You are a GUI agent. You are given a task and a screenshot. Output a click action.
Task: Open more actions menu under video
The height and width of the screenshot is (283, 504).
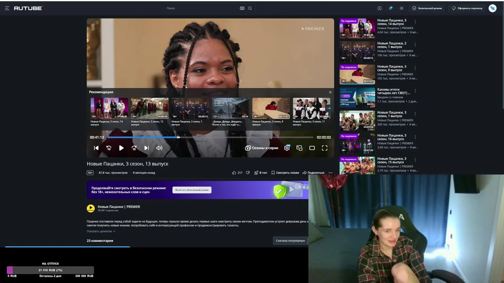[330, 173]
